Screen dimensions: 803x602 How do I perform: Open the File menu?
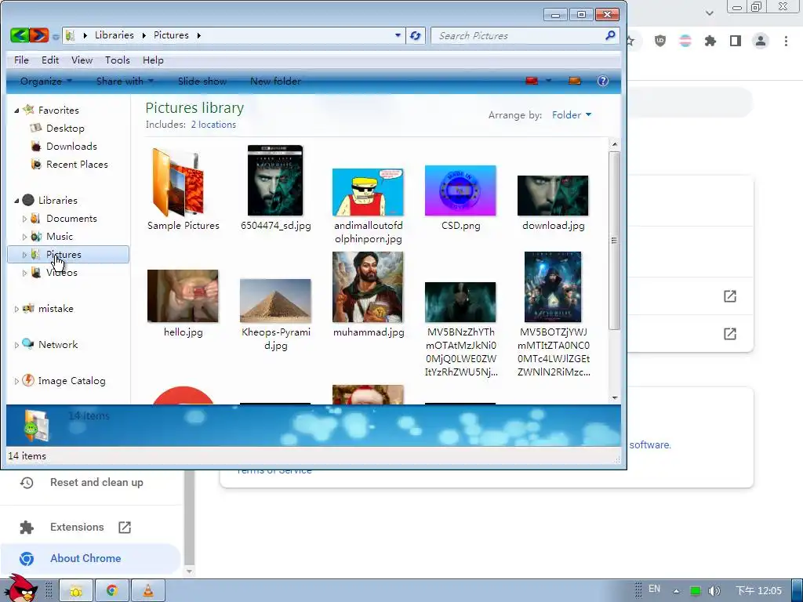coord(21,60)
